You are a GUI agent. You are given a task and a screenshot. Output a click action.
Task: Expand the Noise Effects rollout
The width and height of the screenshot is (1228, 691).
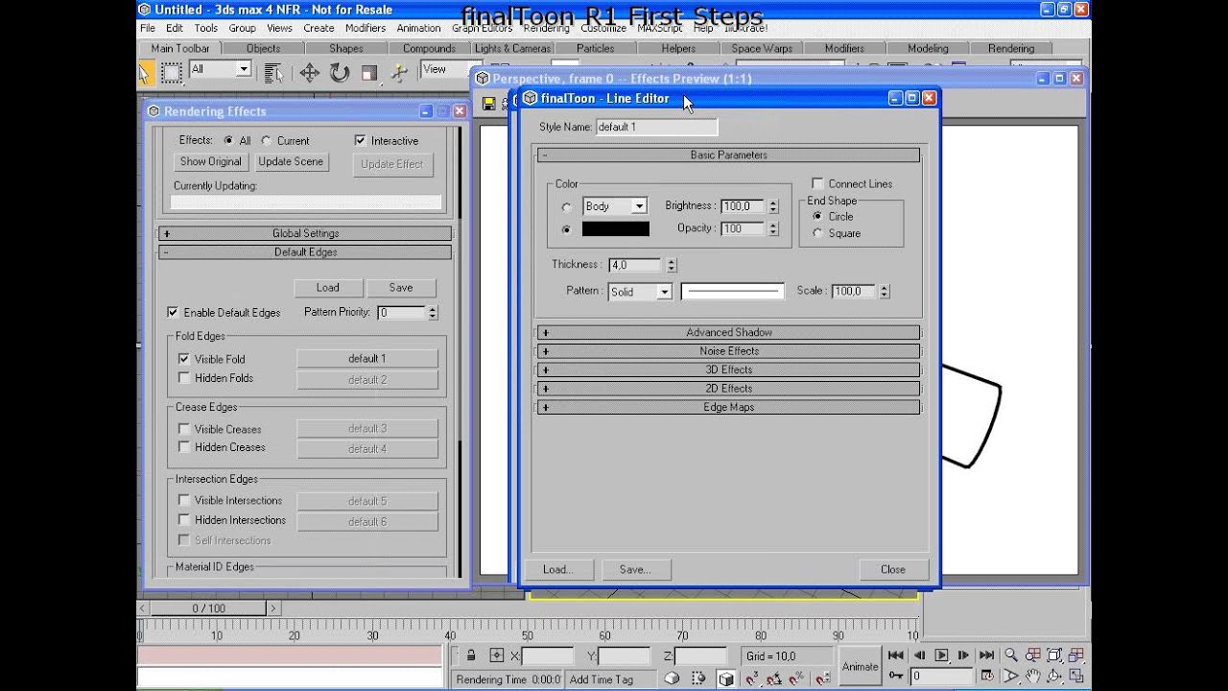pos(728,351)
